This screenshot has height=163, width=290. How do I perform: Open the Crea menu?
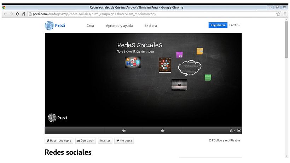(90, 26)
